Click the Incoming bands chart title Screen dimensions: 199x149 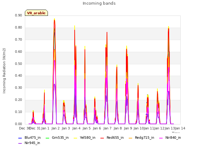click(99, 3)
